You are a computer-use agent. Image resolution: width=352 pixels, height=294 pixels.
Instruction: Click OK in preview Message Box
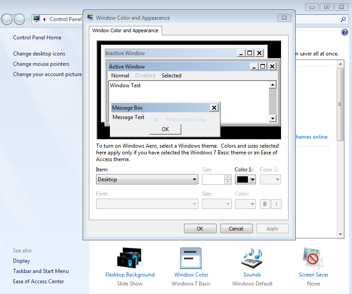165,129
